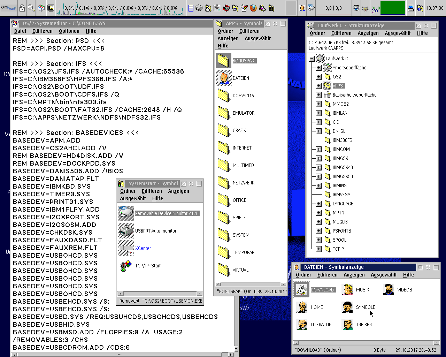The width and height of the screenshot is (446, 357).
Task: Open Hilfe menu in DATEIEN window
Action: tap(408, 275)
